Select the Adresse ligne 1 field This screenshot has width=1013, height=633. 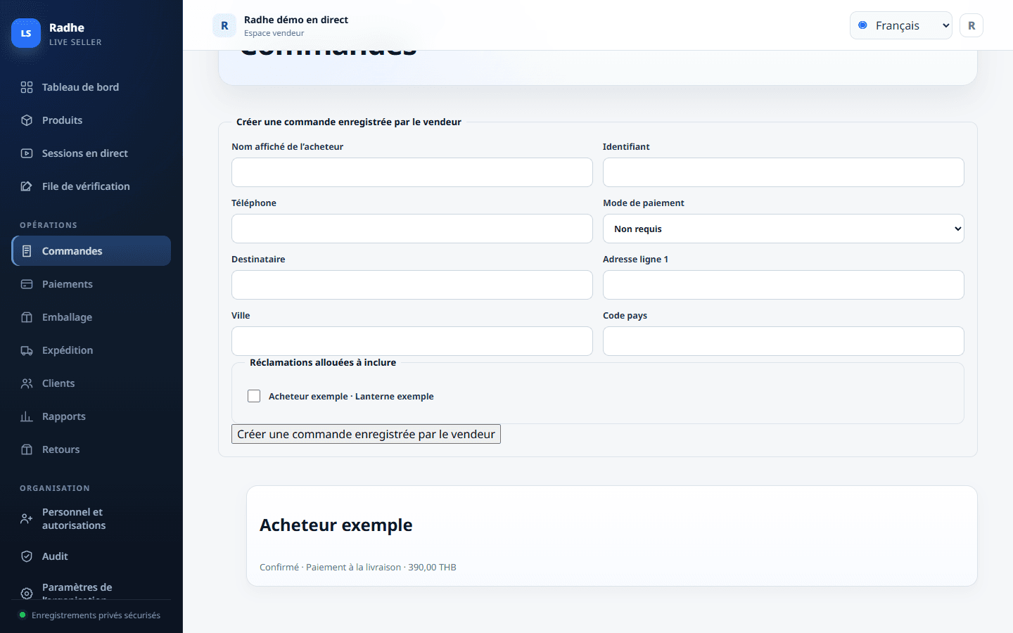click(x=783, y=285)
